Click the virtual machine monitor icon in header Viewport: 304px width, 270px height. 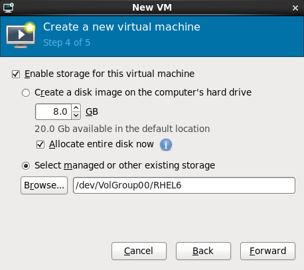click(21, 34)
